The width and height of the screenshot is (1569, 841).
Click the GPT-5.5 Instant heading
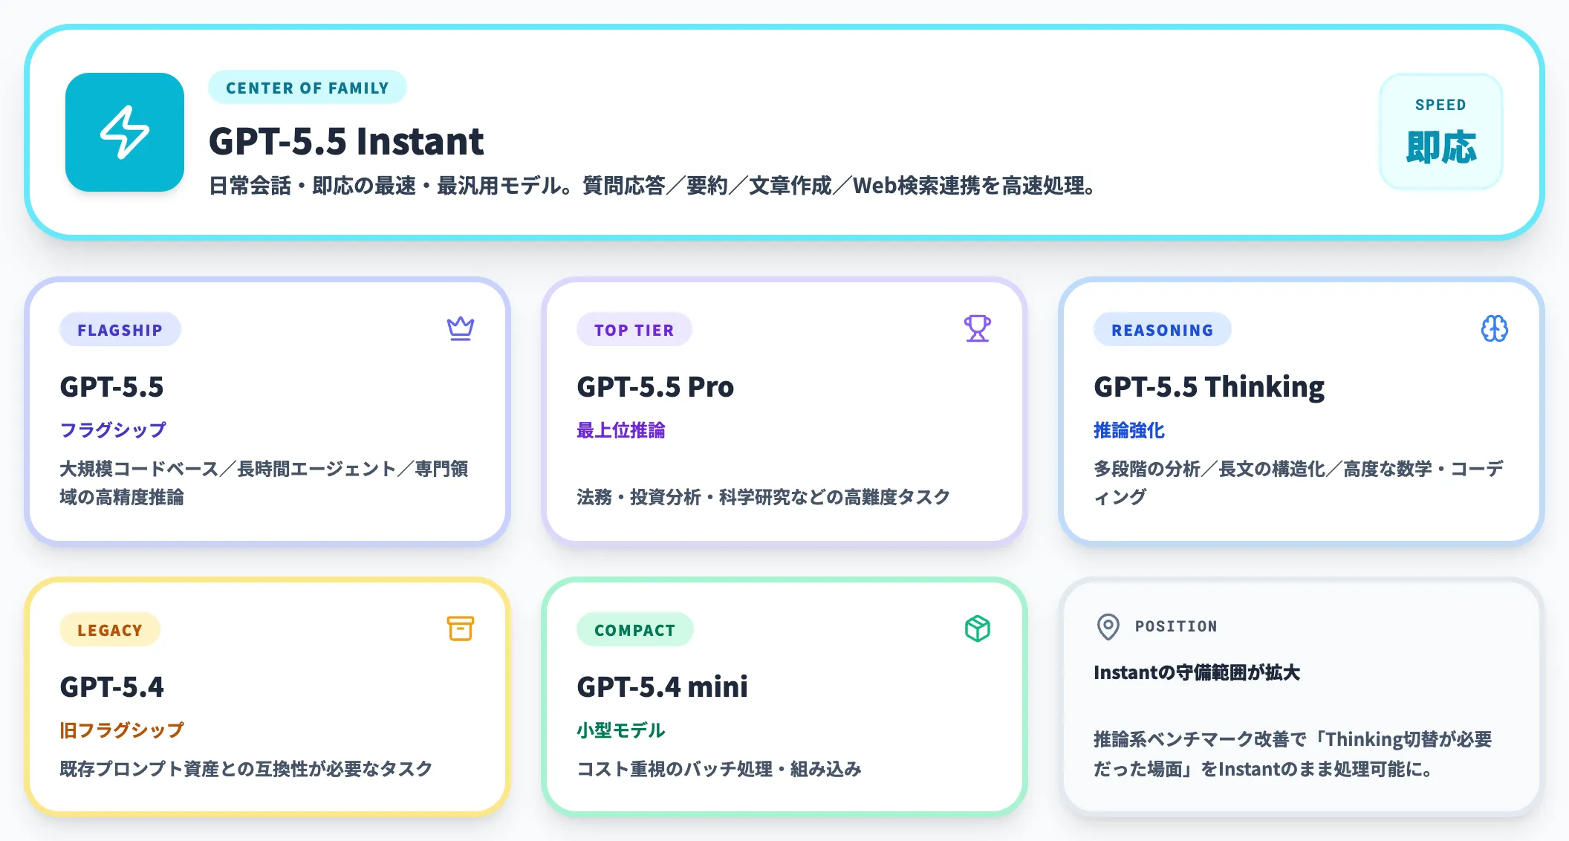(x=346, y=141)
